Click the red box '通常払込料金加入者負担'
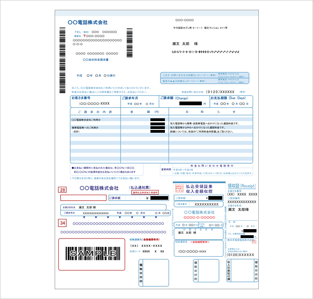 tap(145, 192)
